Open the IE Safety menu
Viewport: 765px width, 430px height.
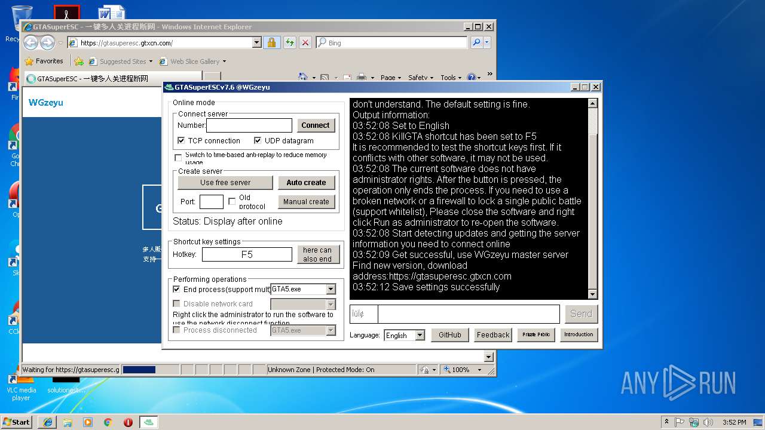420,77
